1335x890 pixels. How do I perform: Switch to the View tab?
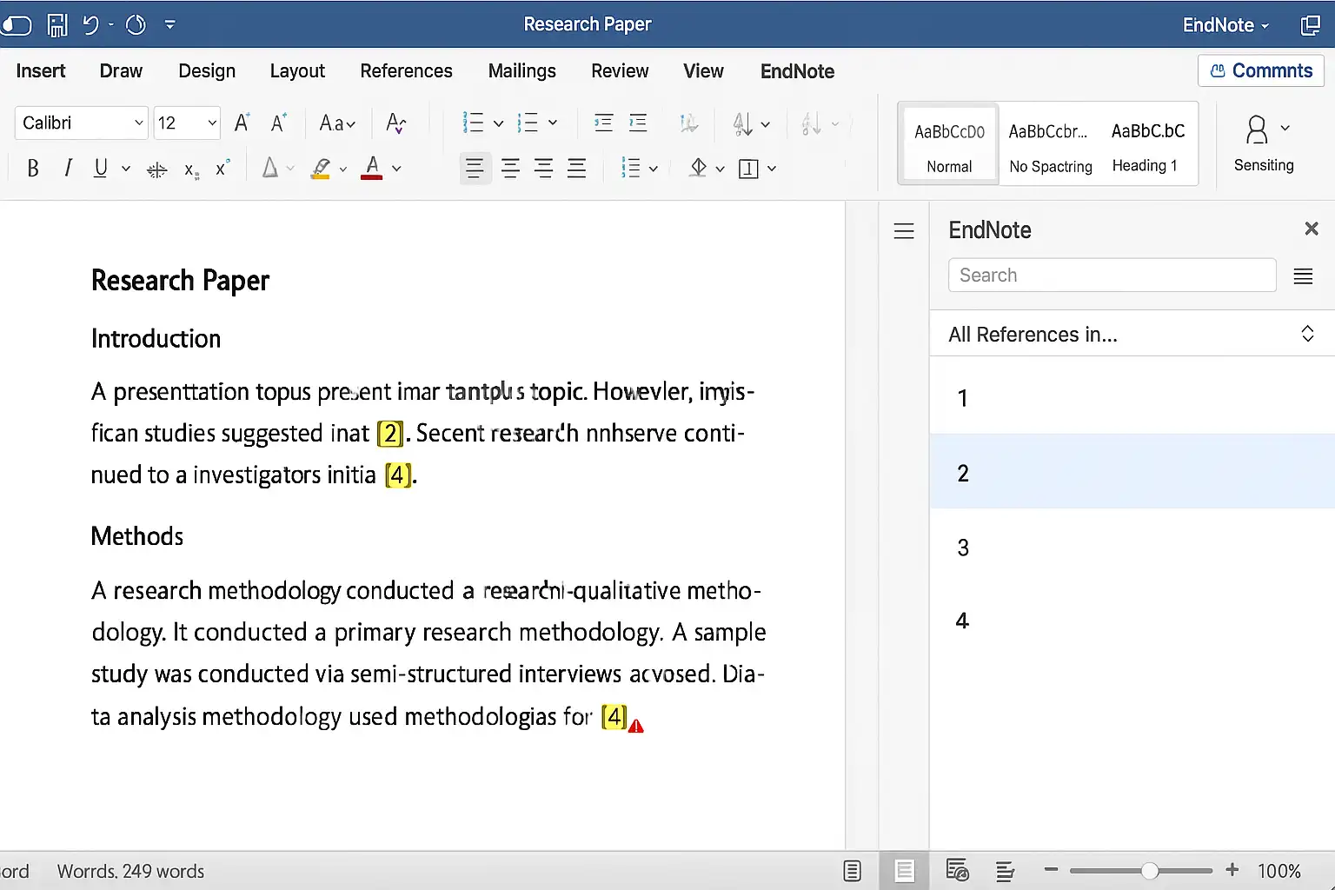coord(703,71)
